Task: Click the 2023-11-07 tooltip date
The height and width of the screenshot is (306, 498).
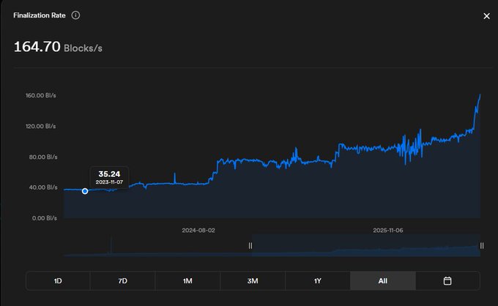Action: [109, 182]
